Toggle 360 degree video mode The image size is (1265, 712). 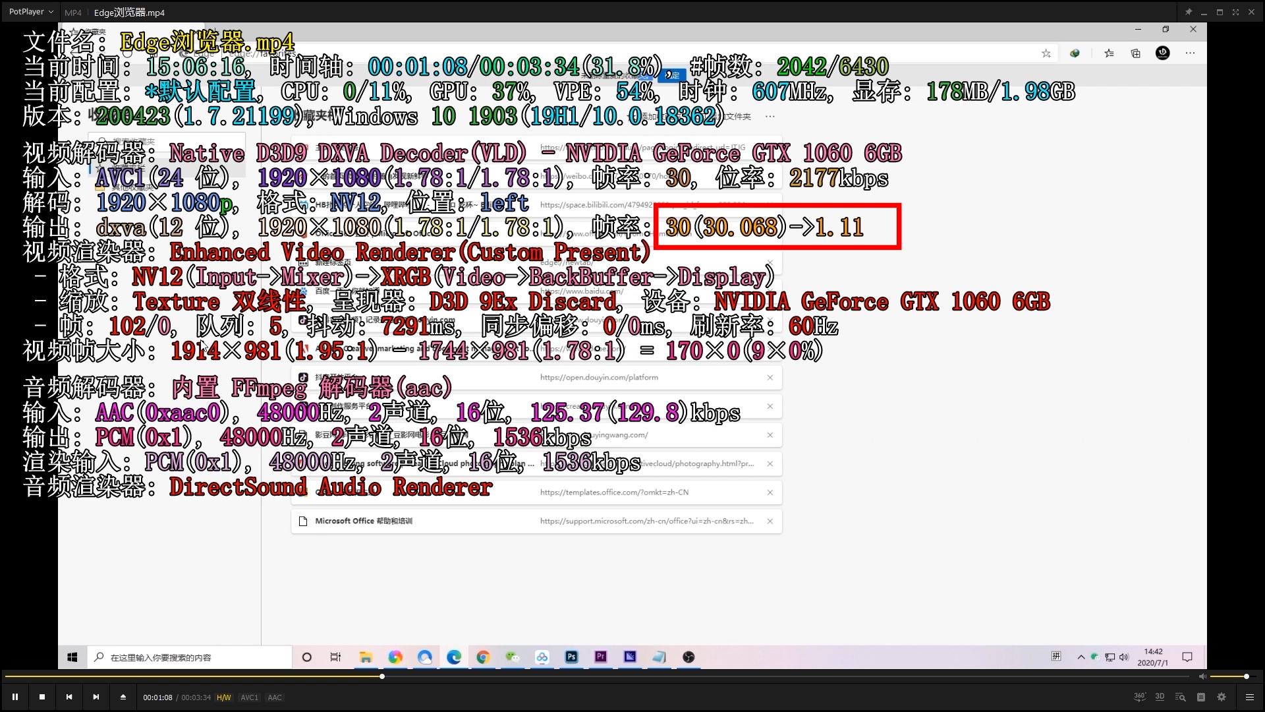[x=1140, y=697]
